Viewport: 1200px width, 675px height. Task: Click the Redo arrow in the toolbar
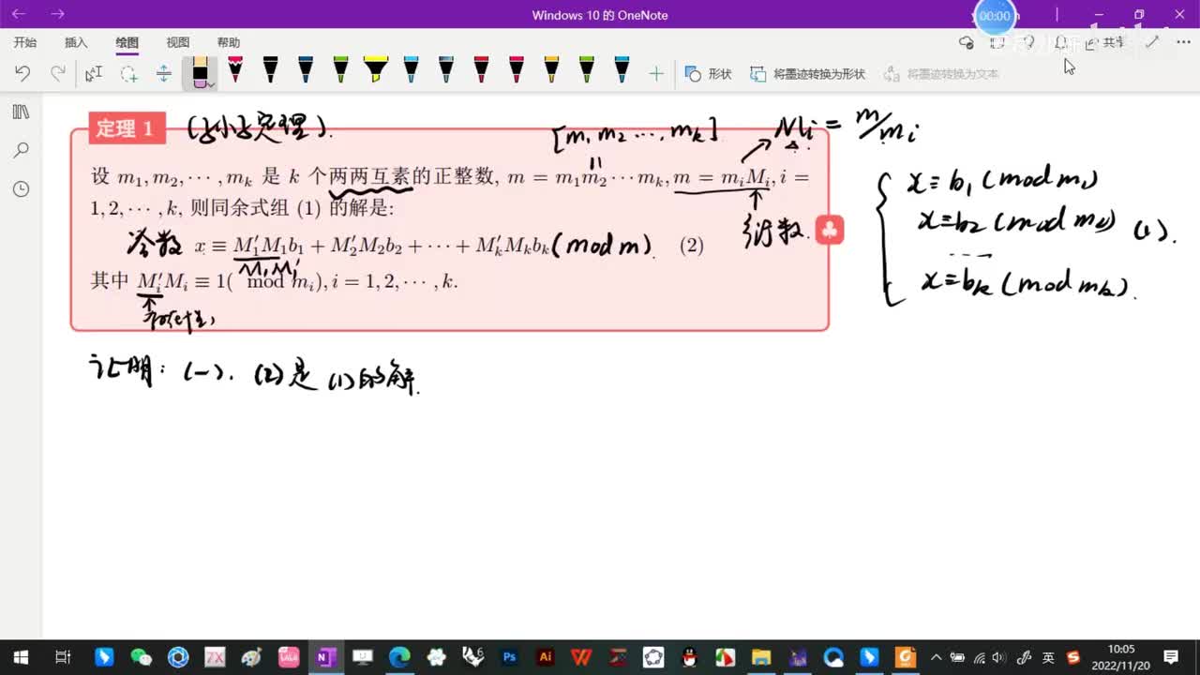pos(58,73)
